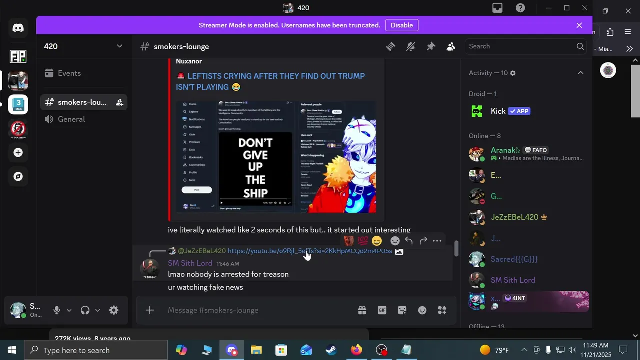The height and width of the screenshot is (360, 640).
Task: React with 100 emoji quick reaction
Action: tap(363, 241)
